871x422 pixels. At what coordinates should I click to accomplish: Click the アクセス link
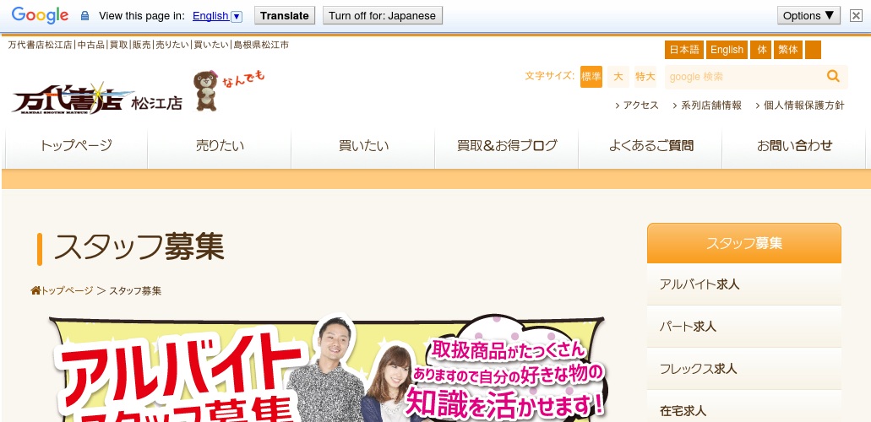point(640,105)
